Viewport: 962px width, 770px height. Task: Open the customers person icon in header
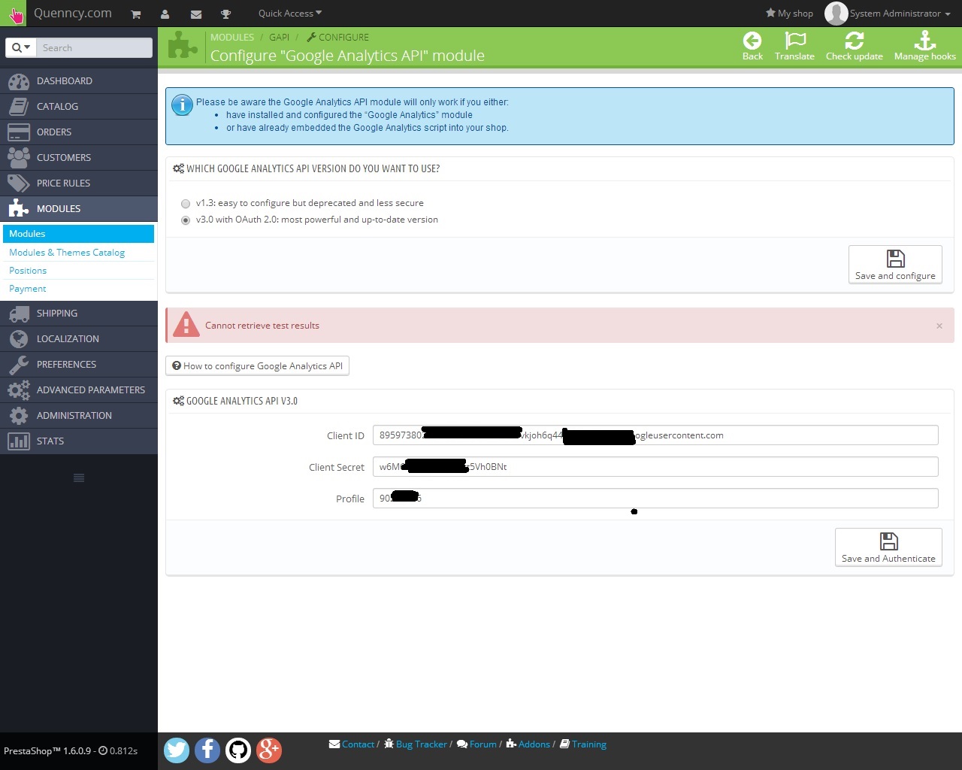tap(165, 14)
